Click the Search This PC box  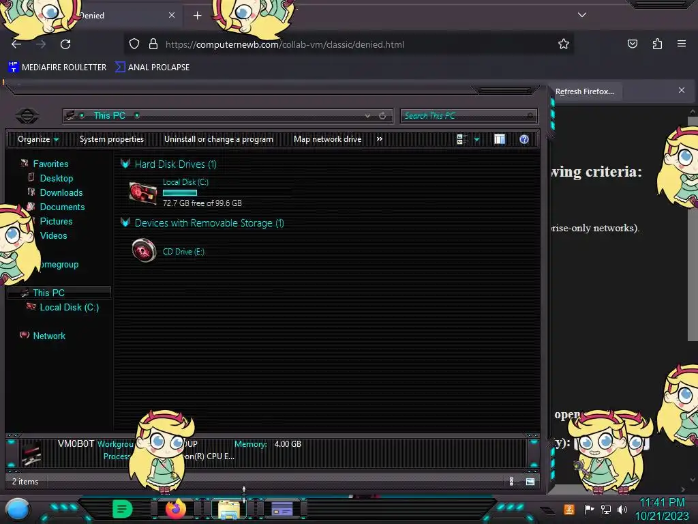pyautogui.click(x=468, y=116)
